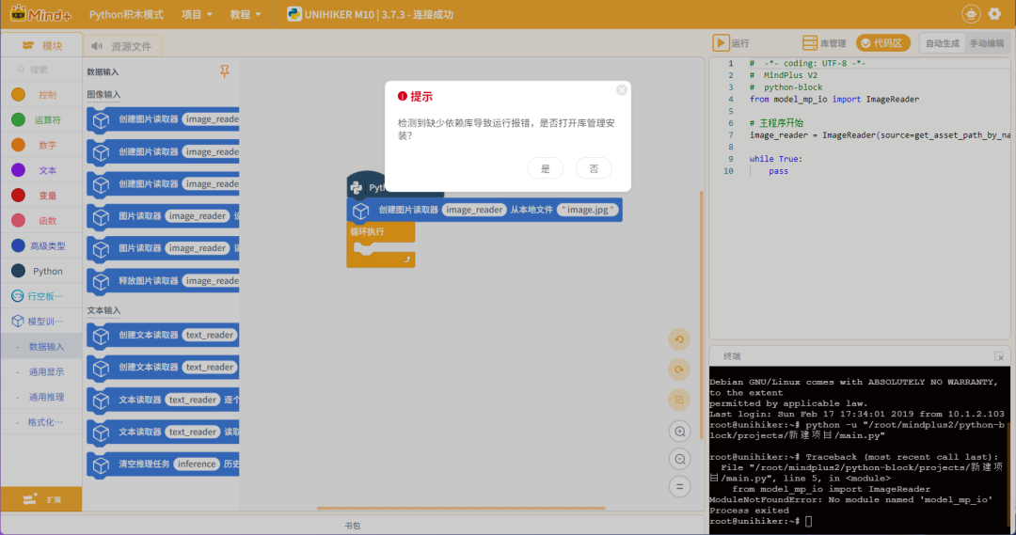Switch to 自动生成 mode
This screenshot has width=1016, height=535.
942,43
